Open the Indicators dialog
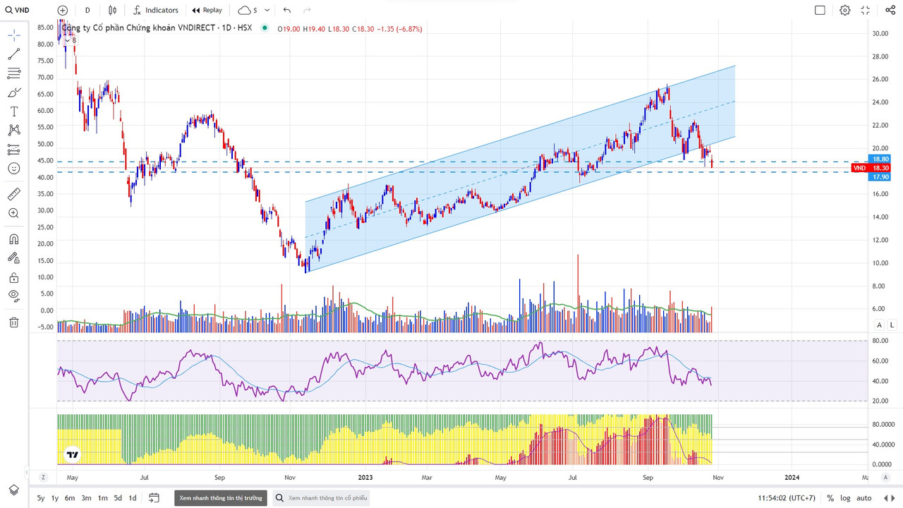This screenshot has height=508, width=903. [155, 10]
